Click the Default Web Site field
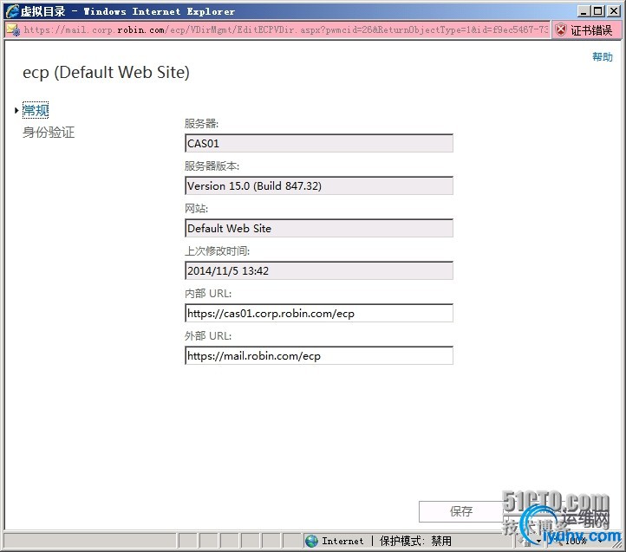Image resolution: width=626 pixels, height=552 pixels. coord(319,228)
